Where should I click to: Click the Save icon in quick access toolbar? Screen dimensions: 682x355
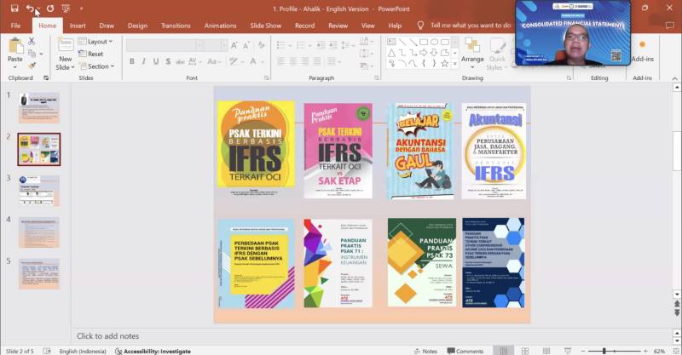pos(14,9)
